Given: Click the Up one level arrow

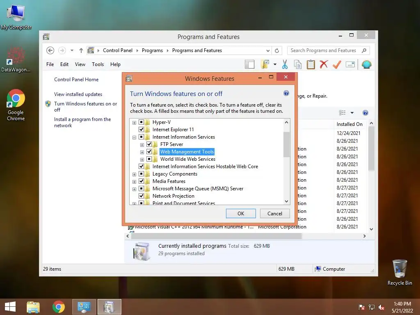Looking at the screenshot, I should [81, 50].
